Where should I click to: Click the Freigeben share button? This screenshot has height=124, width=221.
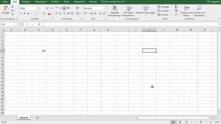pyautogui.click(x=213, y=2)
